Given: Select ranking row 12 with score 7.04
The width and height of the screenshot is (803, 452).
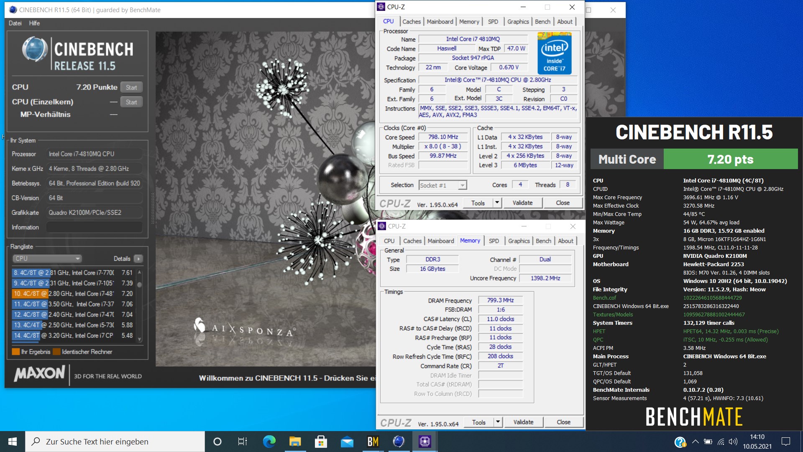Looking at the screenshot, I should pos(73,315).
